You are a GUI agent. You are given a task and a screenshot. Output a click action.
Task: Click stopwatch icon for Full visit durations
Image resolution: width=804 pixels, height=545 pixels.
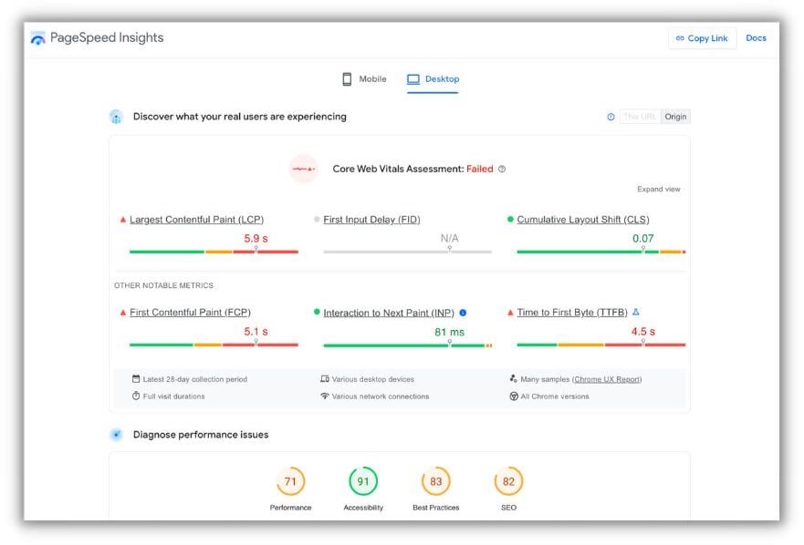136,396
